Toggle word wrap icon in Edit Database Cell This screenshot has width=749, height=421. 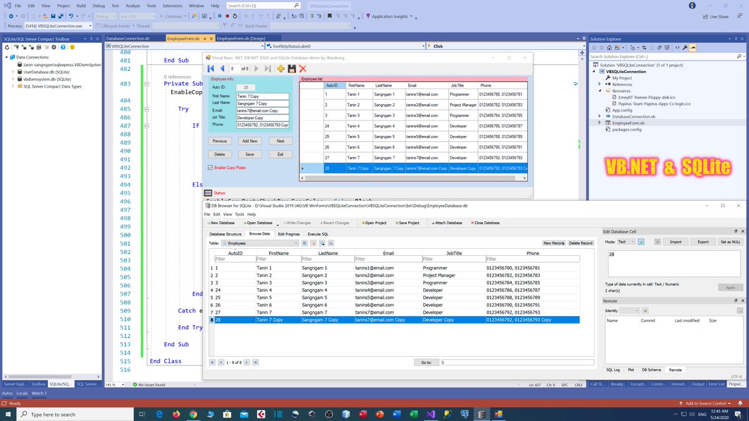[x=641, y=241]
